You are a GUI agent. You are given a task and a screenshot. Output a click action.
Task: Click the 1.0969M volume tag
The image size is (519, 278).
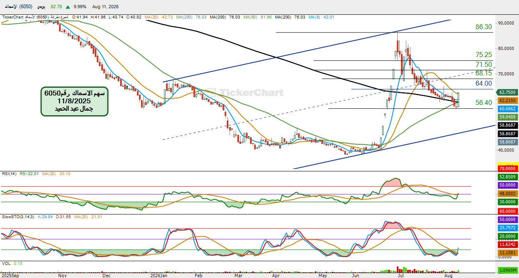pyautogui.click(x=508, y=271)
